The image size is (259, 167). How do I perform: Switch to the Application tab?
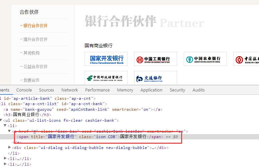tap(151, 90)
